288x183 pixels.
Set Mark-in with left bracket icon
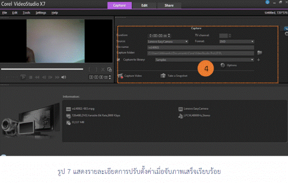pyautogui.click(x=89, y=69)
